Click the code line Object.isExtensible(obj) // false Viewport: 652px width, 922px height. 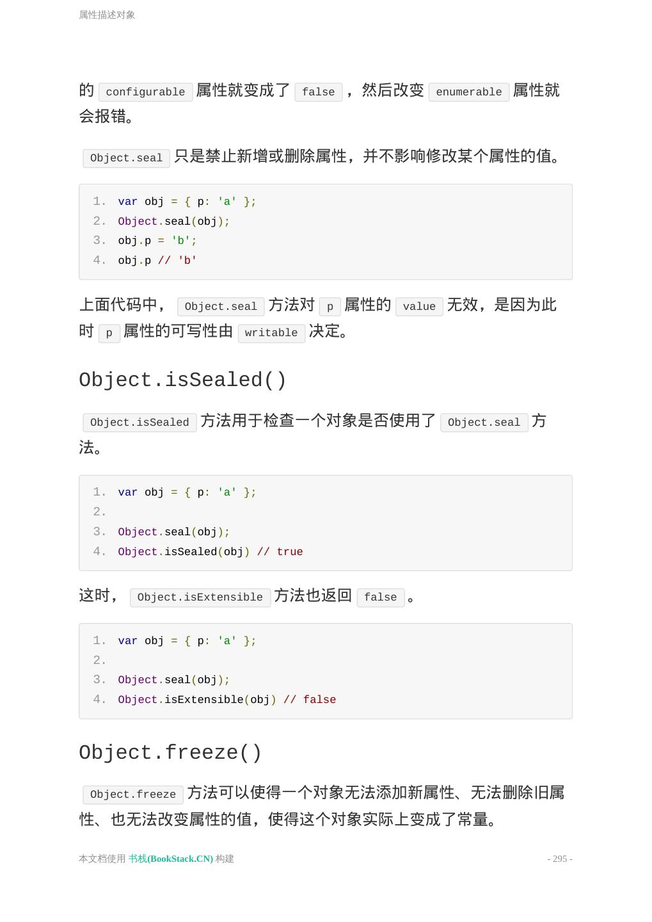point(227,700)
